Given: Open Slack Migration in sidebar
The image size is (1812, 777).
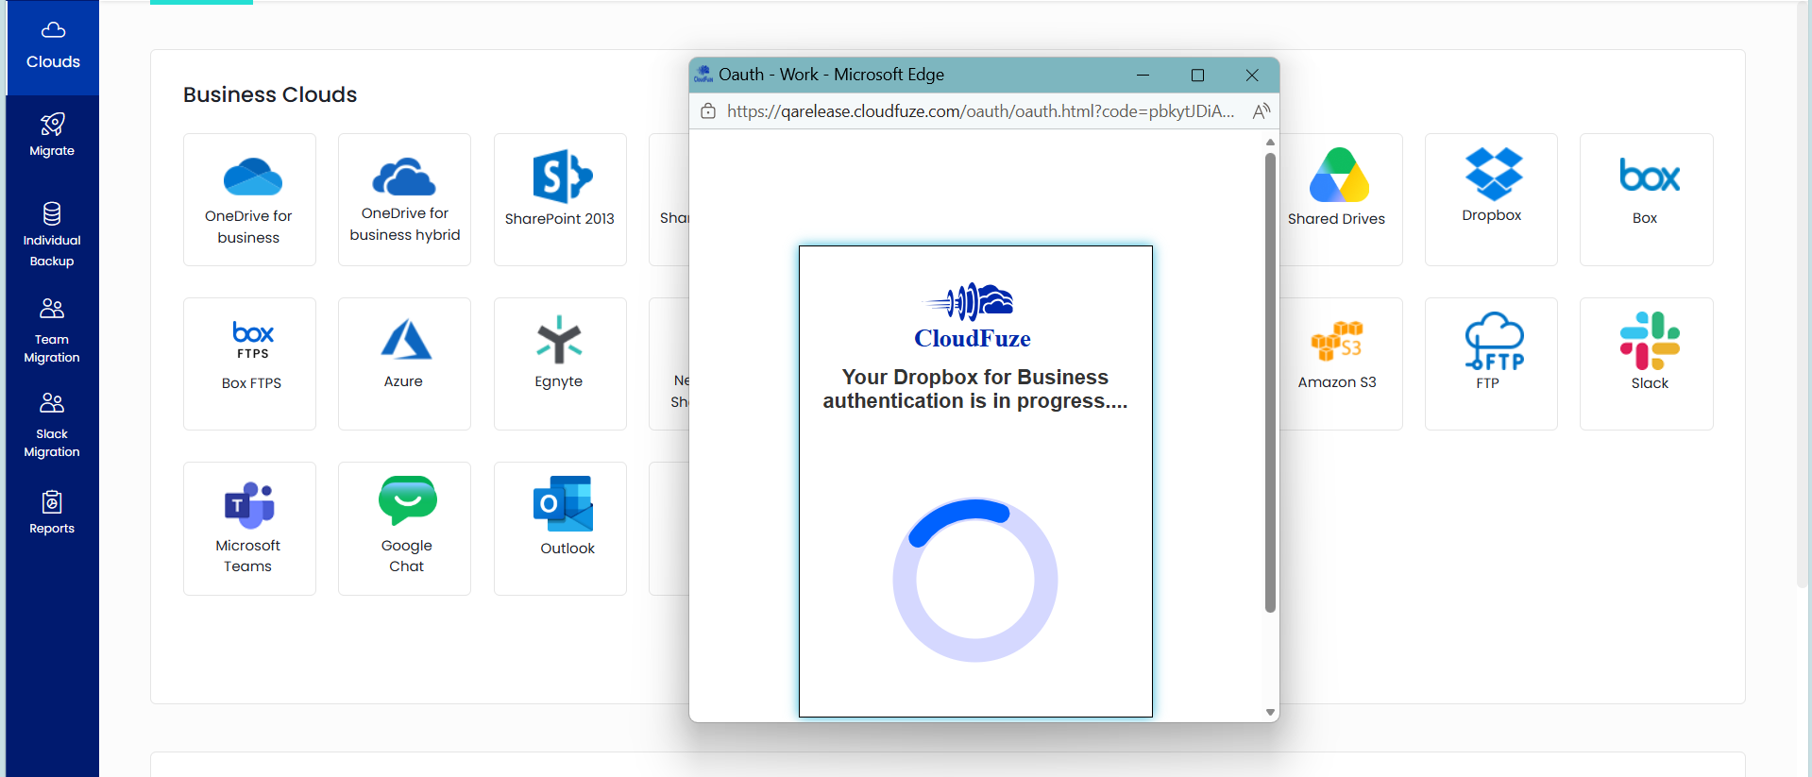Looking at the screenshot, I should click(x=52, y=426).
